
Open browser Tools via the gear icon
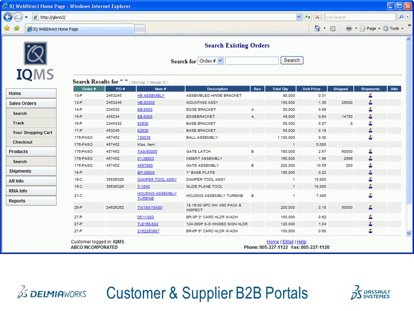point(386,27)
